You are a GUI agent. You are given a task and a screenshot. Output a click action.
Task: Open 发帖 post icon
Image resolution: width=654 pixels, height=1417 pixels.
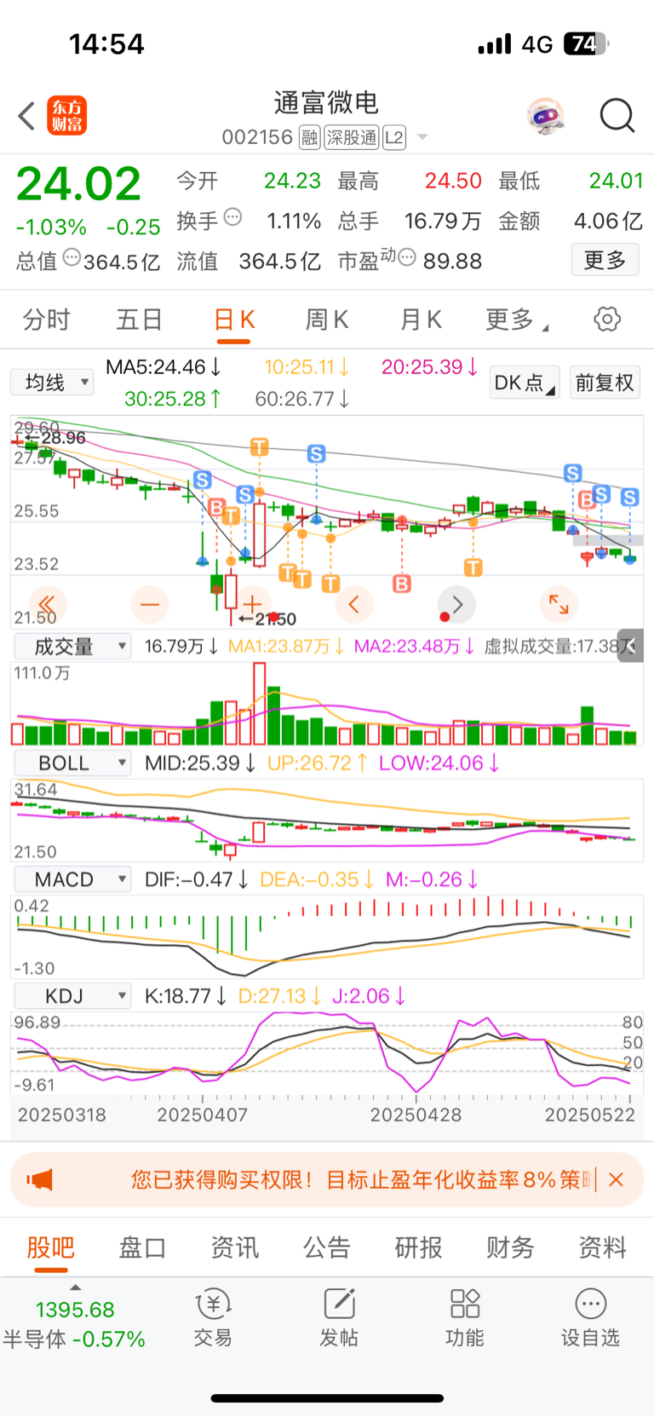tap(339, 1318)
